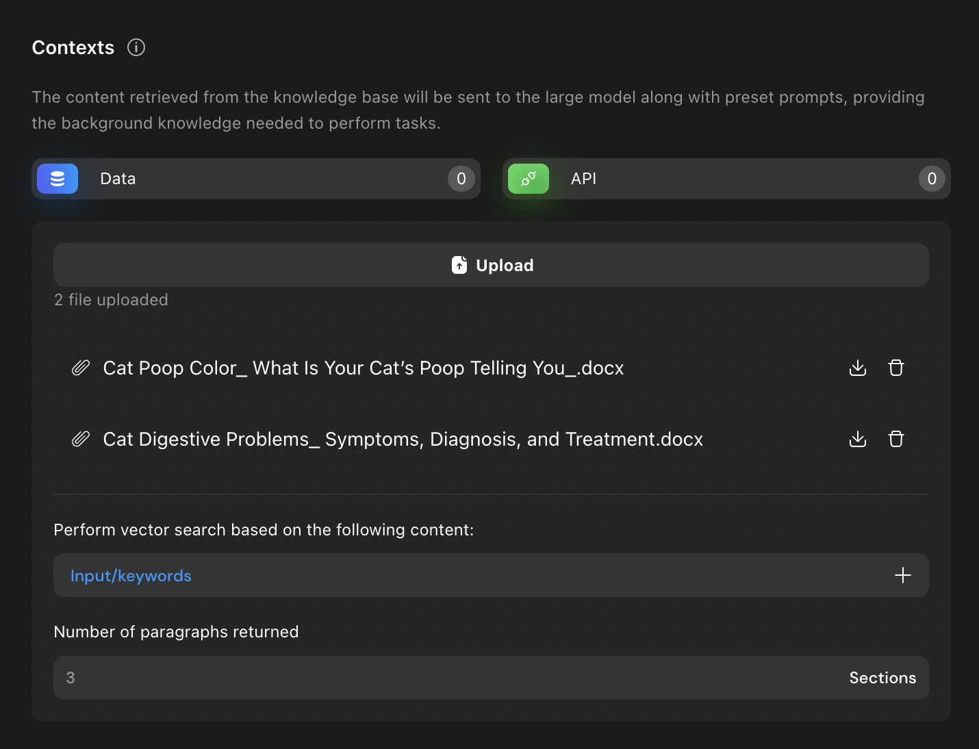Screen dimensions: 979x749
Task: Click the Data count badge
Action: (461, 179)
